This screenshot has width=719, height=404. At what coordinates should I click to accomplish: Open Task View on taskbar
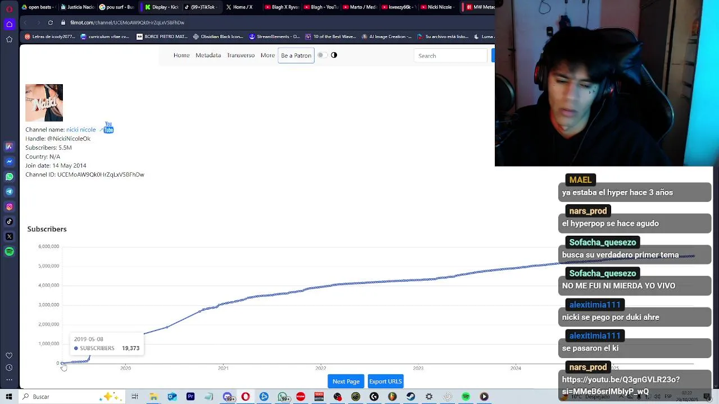click(135, 397)
